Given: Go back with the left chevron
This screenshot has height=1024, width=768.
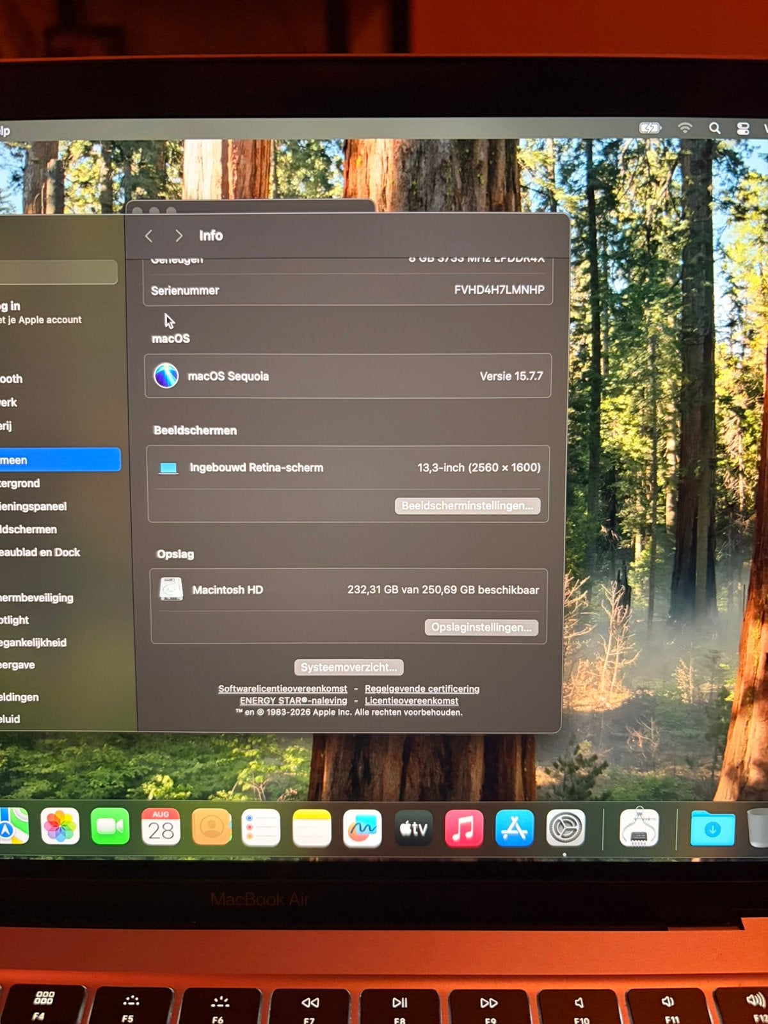Looking at the screenshot, I should (149, 236).
